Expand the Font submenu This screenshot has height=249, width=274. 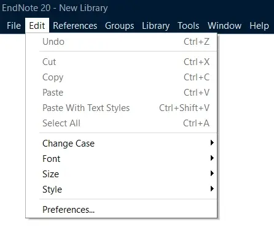click(121, 159)
